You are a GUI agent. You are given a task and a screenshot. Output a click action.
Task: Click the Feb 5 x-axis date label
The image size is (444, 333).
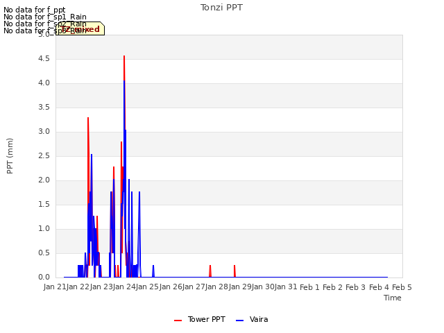click(402, 287)
